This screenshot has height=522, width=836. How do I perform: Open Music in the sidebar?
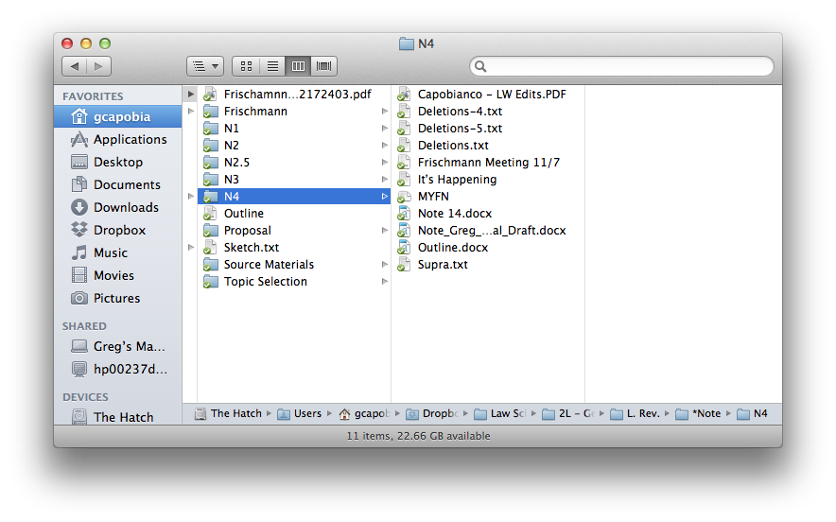point(118,252)
